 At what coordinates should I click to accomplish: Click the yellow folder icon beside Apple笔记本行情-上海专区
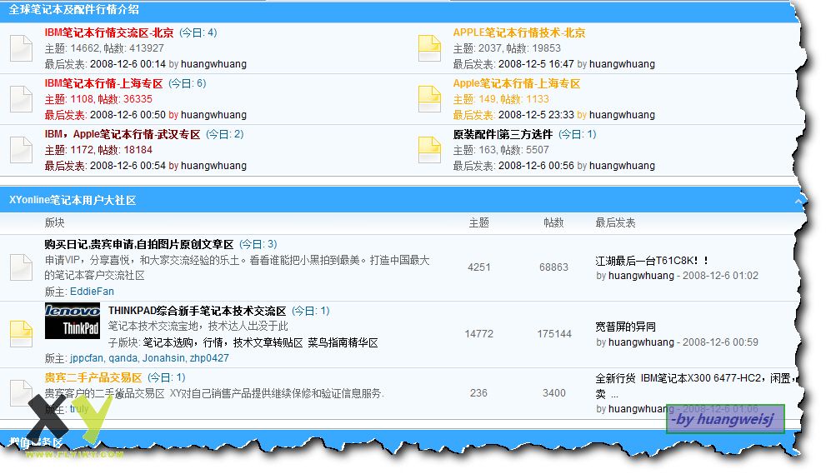click(429, 99)
